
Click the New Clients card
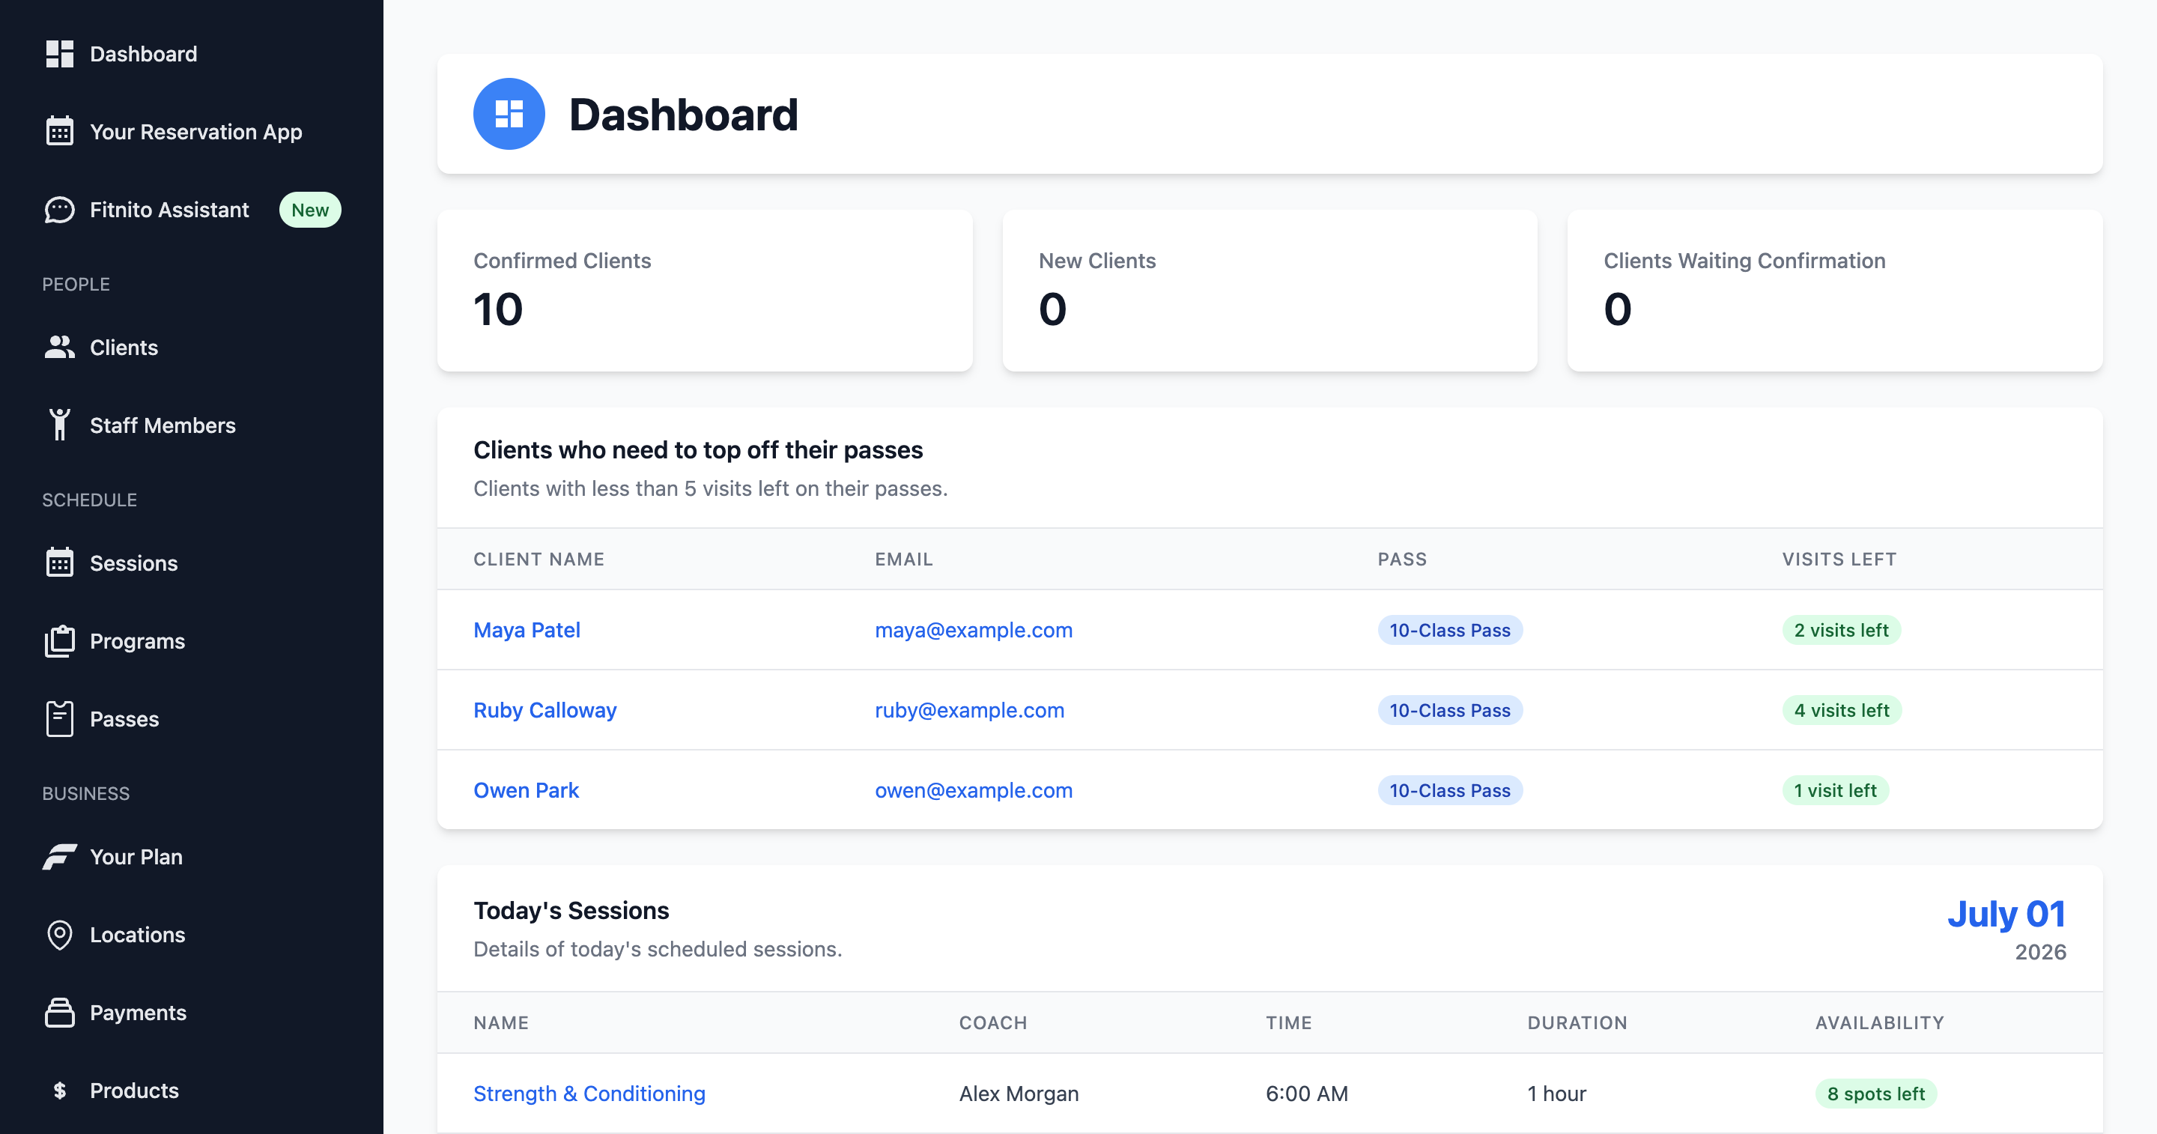[x=1269, y=291]
